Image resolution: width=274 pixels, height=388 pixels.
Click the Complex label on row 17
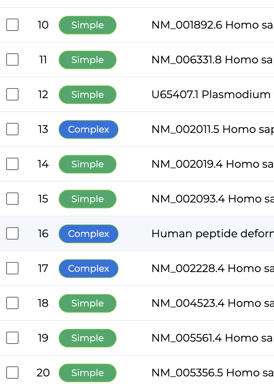coord(88,269)
